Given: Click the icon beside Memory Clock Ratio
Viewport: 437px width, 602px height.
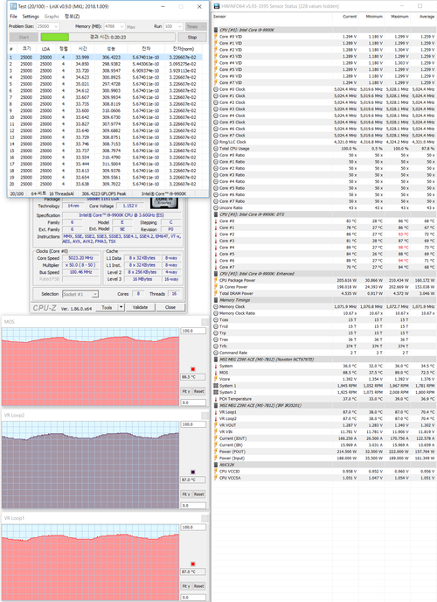Looking at the screenshot, I should click(216, 313).
